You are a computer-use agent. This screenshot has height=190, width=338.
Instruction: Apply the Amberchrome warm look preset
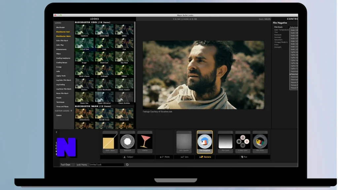(84, 114)
